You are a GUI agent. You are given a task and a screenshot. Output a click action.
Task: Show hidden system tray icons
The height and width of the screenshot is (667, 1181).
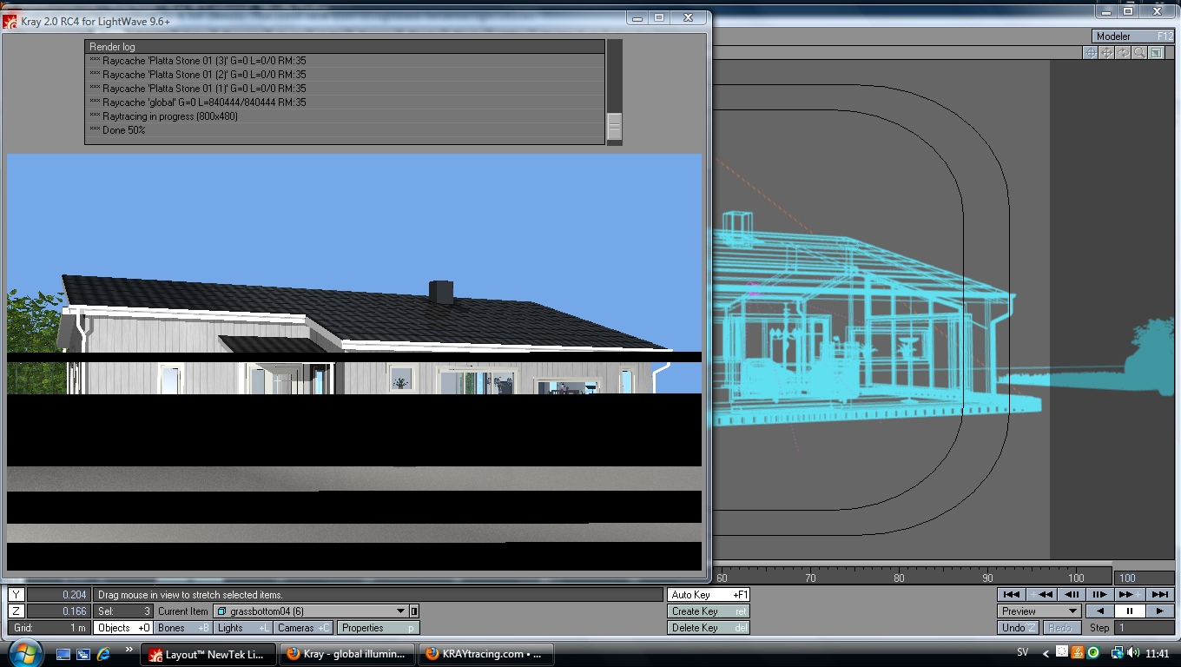[x=1046, y=653]
